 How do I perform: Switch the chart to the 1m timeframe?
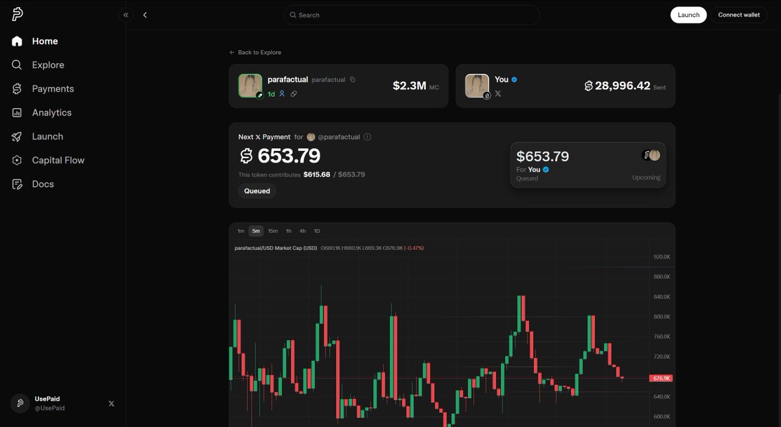coord(241,231)
